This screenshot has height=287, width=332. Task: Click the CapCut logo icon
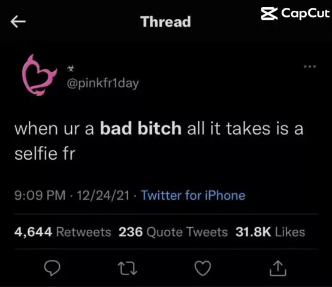(269, 14)
